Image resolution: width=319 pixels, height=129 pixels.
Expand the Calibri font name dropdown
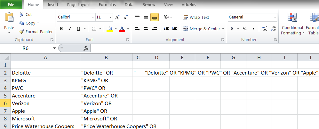93,18
